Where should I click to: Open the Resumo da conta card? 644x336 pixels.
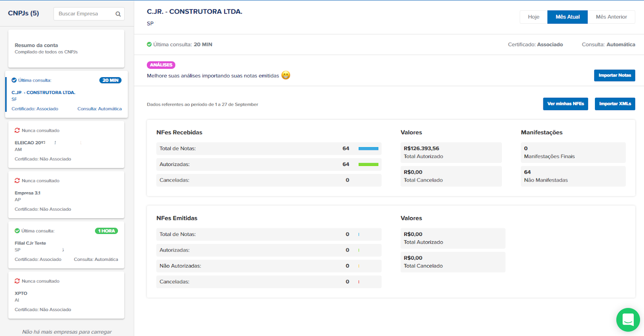tap(66, 49)
